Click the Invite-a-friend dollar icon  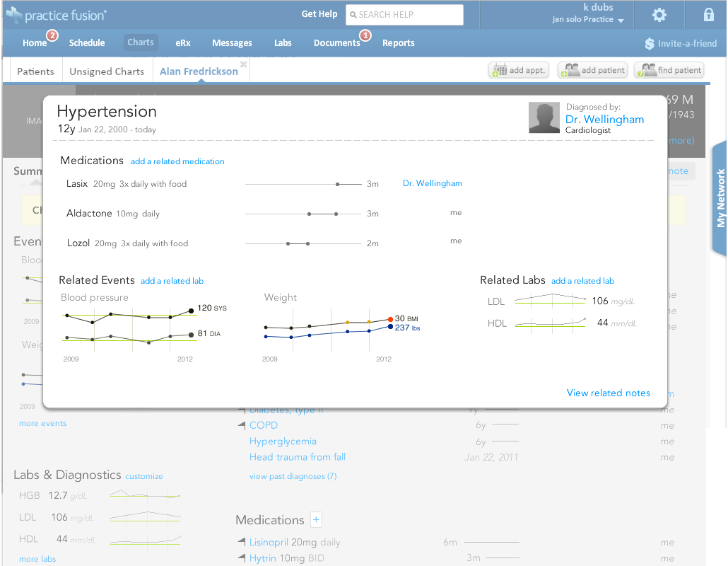(x=649, y=44)
